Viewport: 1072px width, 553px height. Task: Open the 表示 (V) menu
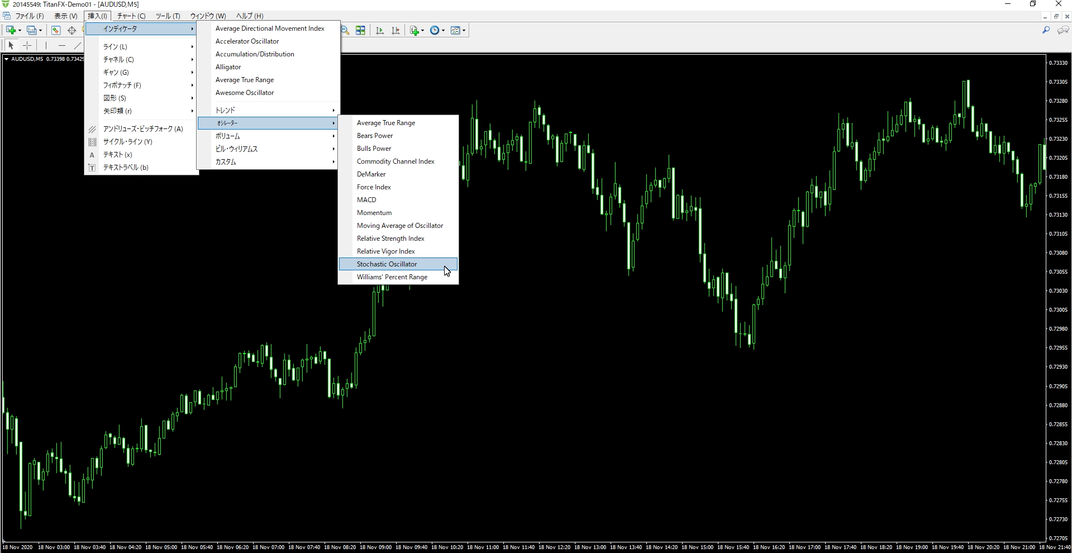coord(65,16)
